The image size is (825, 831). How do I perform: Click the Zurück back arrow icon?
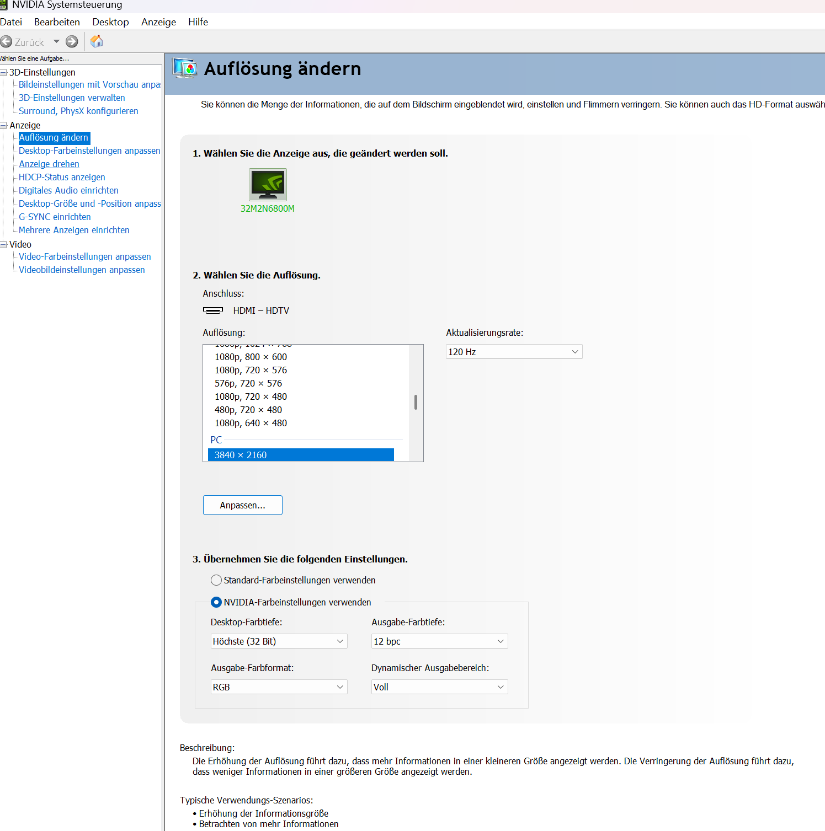point(7,41)
